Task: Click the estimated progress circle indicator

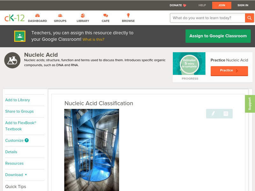Action: [189, 63]
